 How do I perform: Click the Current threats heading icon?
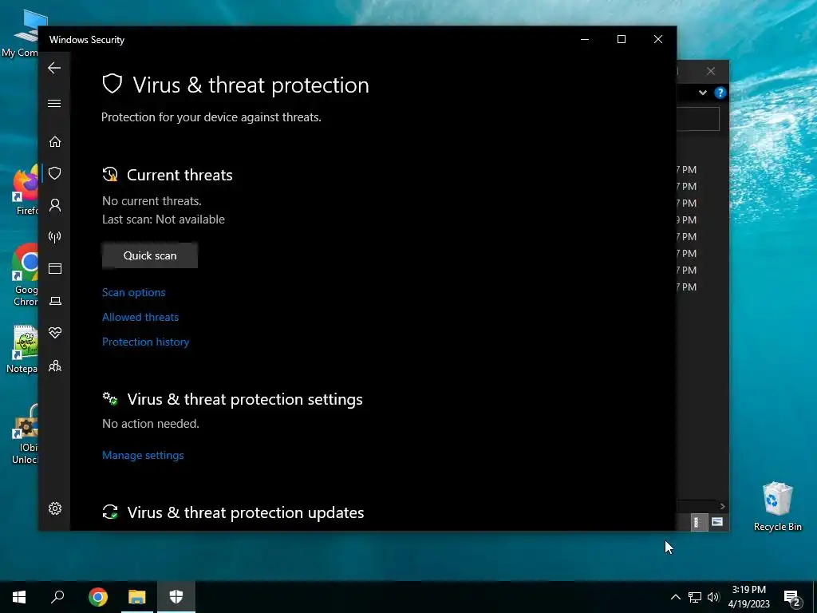point(110,174)
